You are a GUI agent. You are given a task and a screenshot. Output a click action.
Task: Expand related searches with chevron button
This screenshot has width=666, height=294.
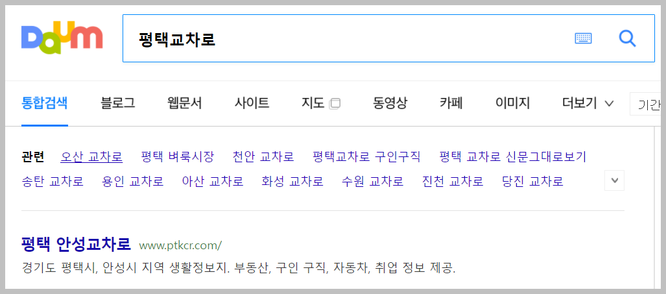click(614, 180)
